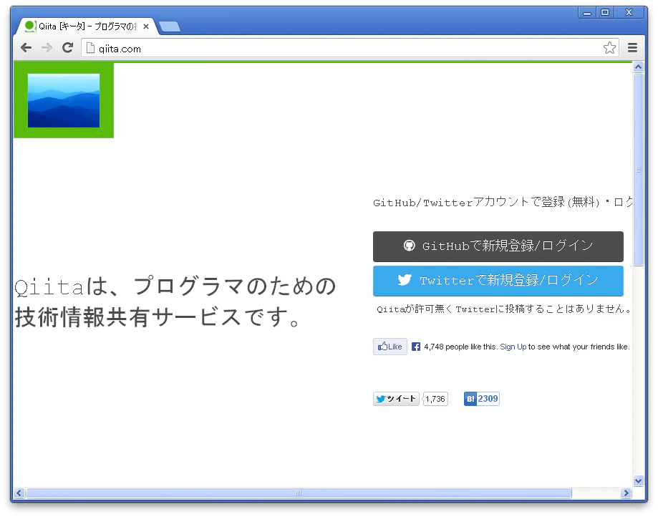Open the Chrome hamburger menu
658x517 pixels.
coord(632,48)
